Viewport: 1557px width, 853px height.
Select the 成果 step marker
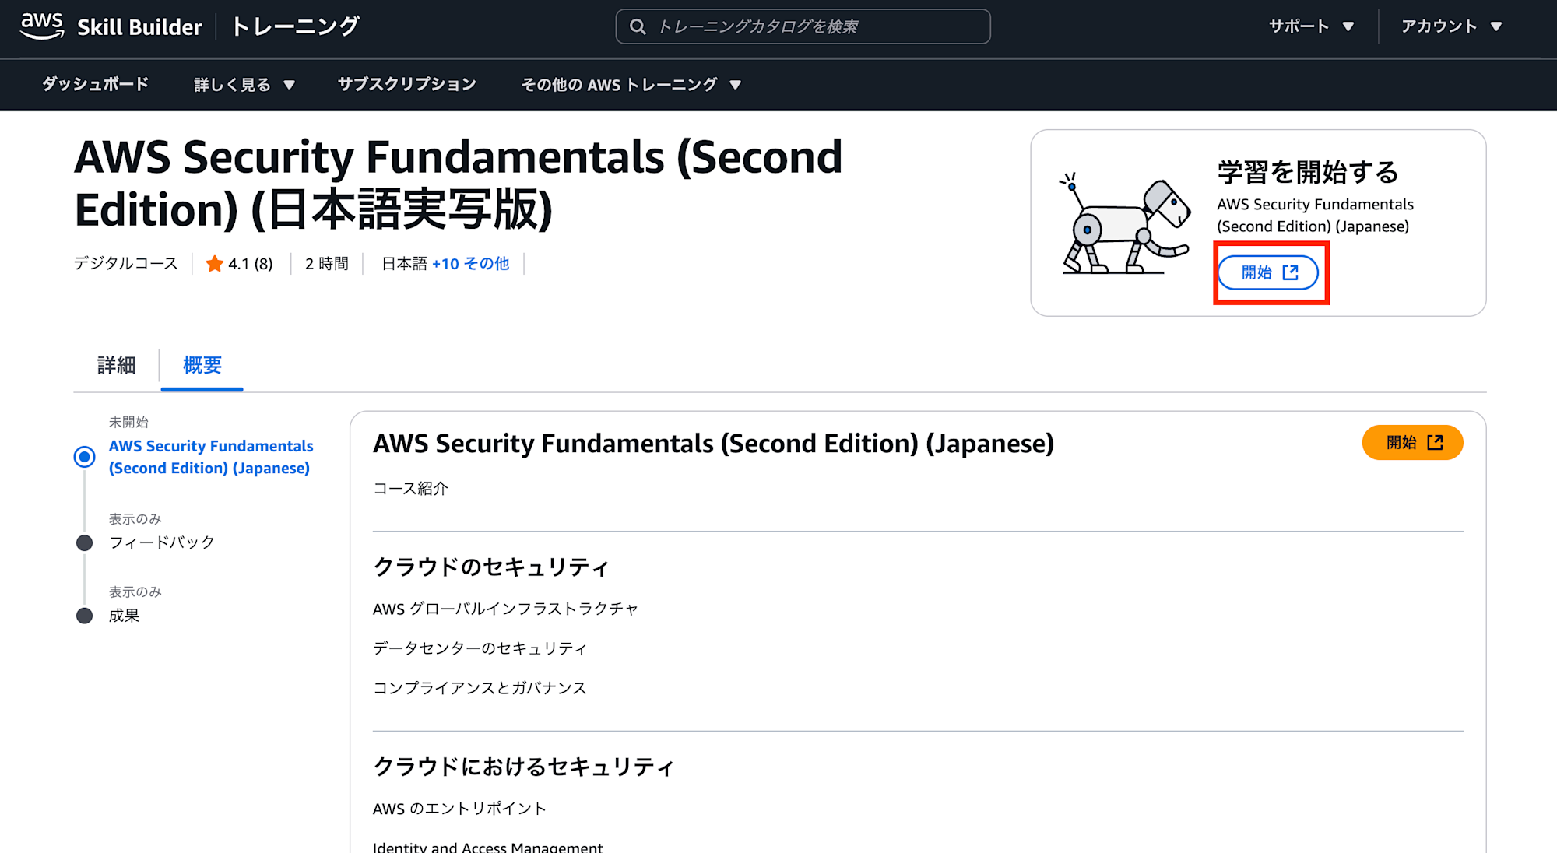click(x=84, y=616)
